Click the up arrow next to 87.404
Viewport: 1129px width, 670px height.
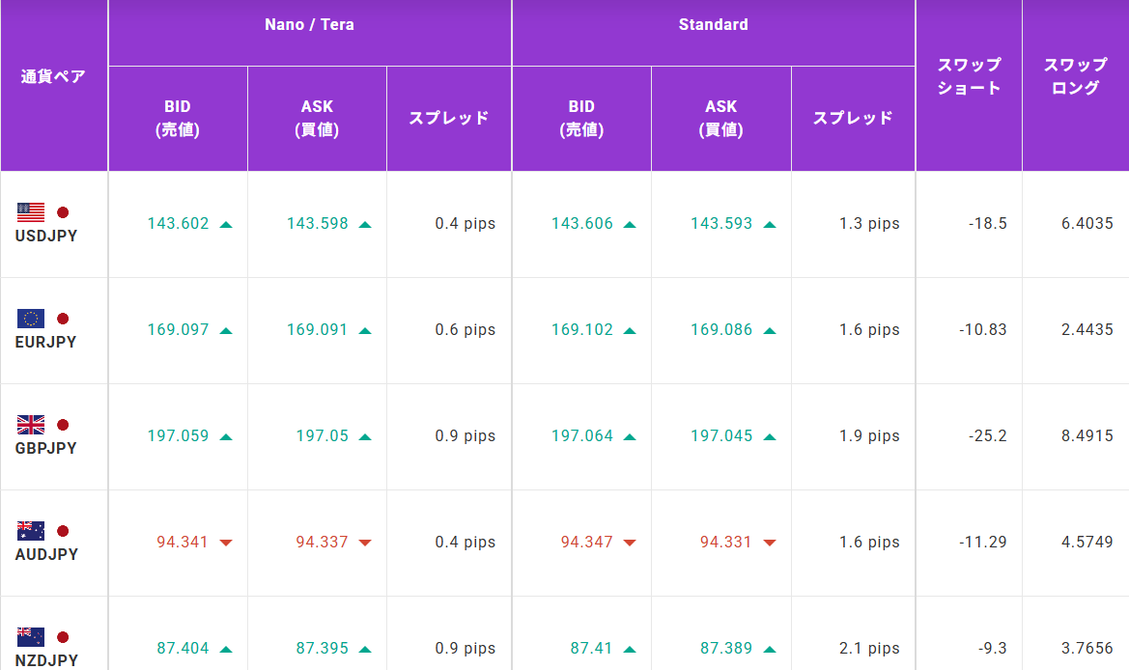coord(226,649)
